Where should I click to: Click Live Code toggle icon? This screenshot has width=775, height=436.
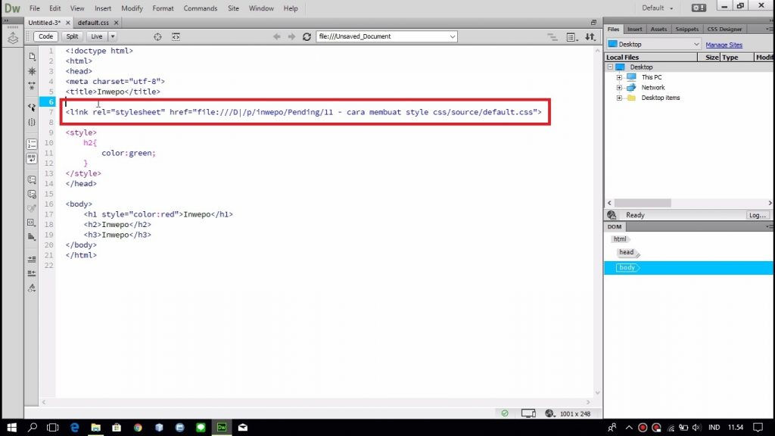point(176,36)
